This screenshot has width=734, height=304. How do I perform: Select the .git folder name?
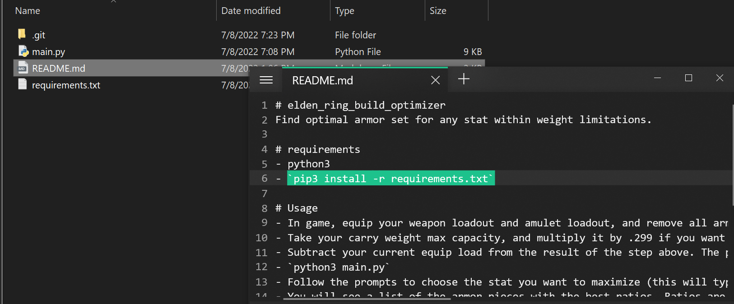tap(39, 35)
